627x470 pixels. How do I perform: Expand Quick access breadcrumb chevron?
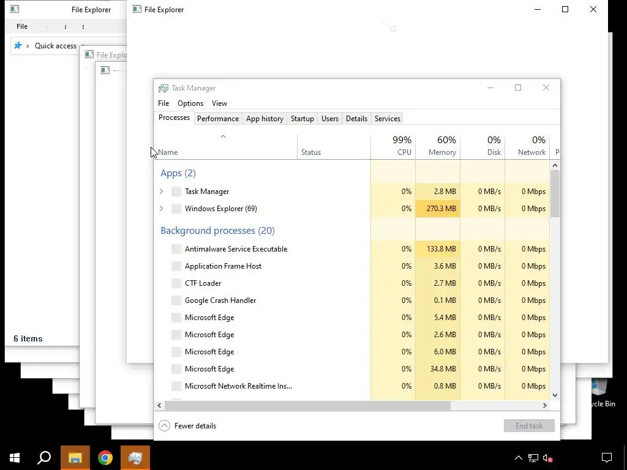click(28, 46)
